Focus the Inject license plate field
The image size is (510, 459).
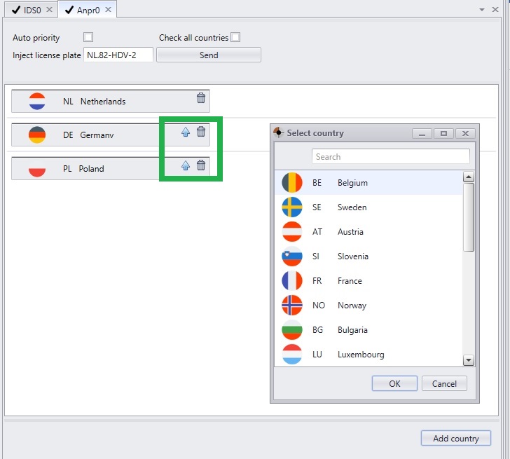[118, 55]
